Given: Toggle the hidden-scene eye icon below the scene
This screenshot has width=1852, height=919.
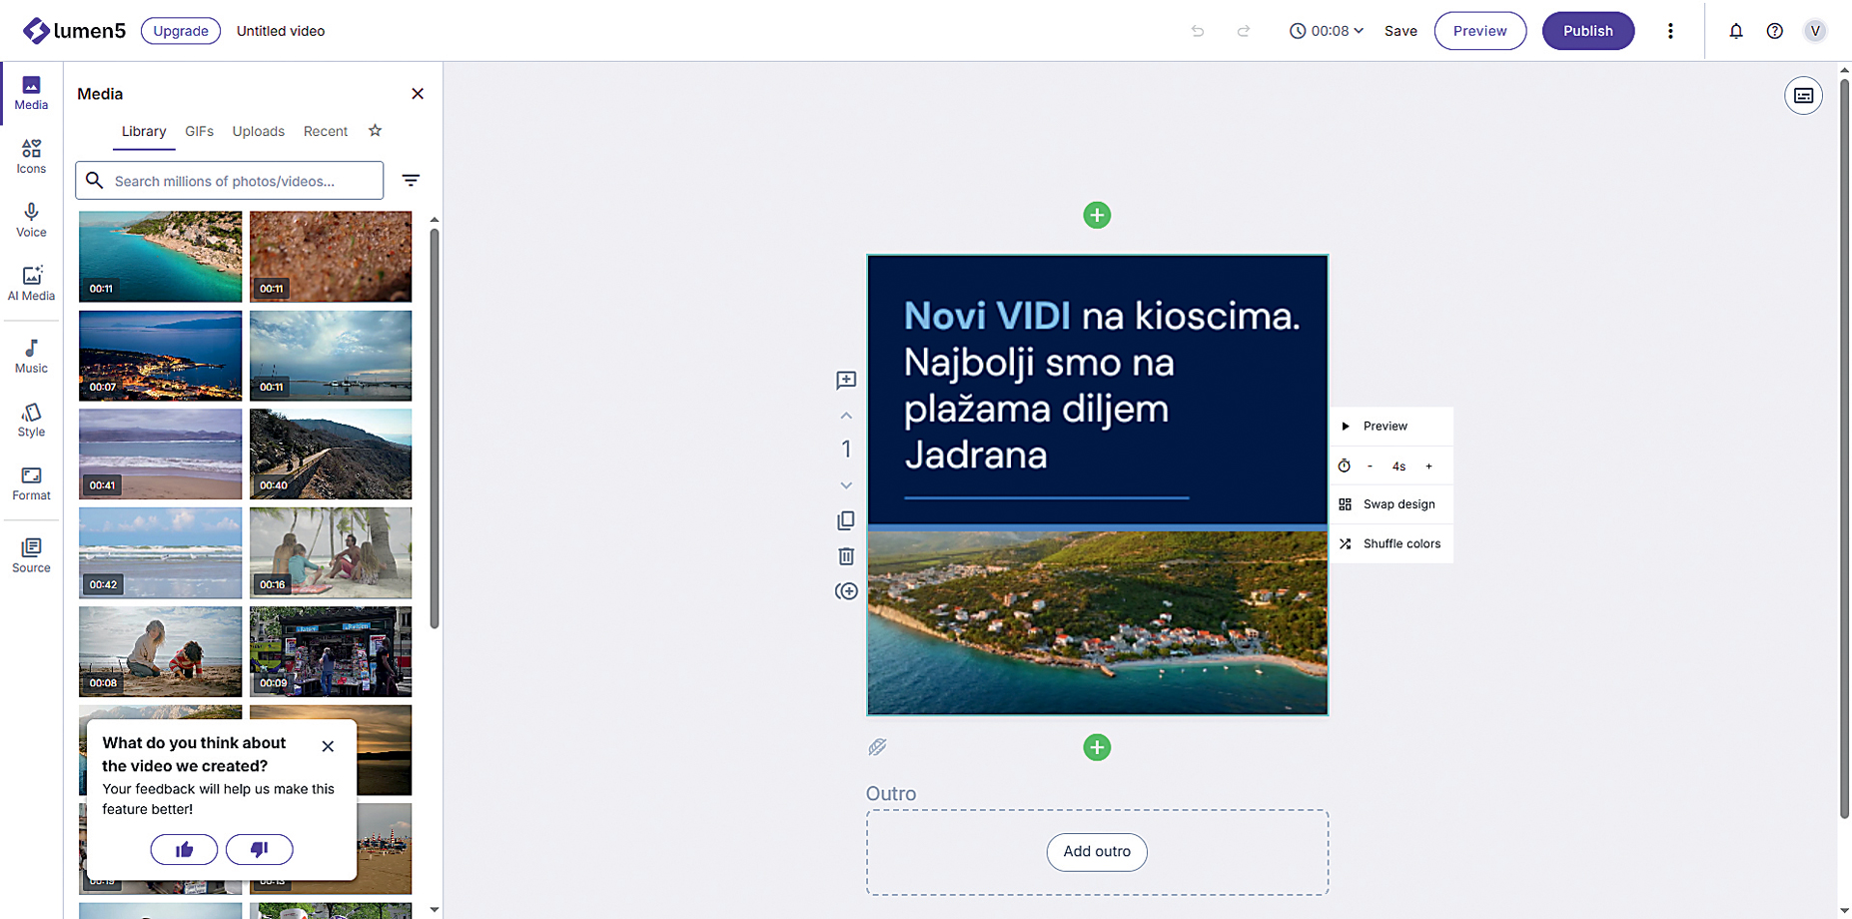Looking at the screenshot, I should point(877,747).
